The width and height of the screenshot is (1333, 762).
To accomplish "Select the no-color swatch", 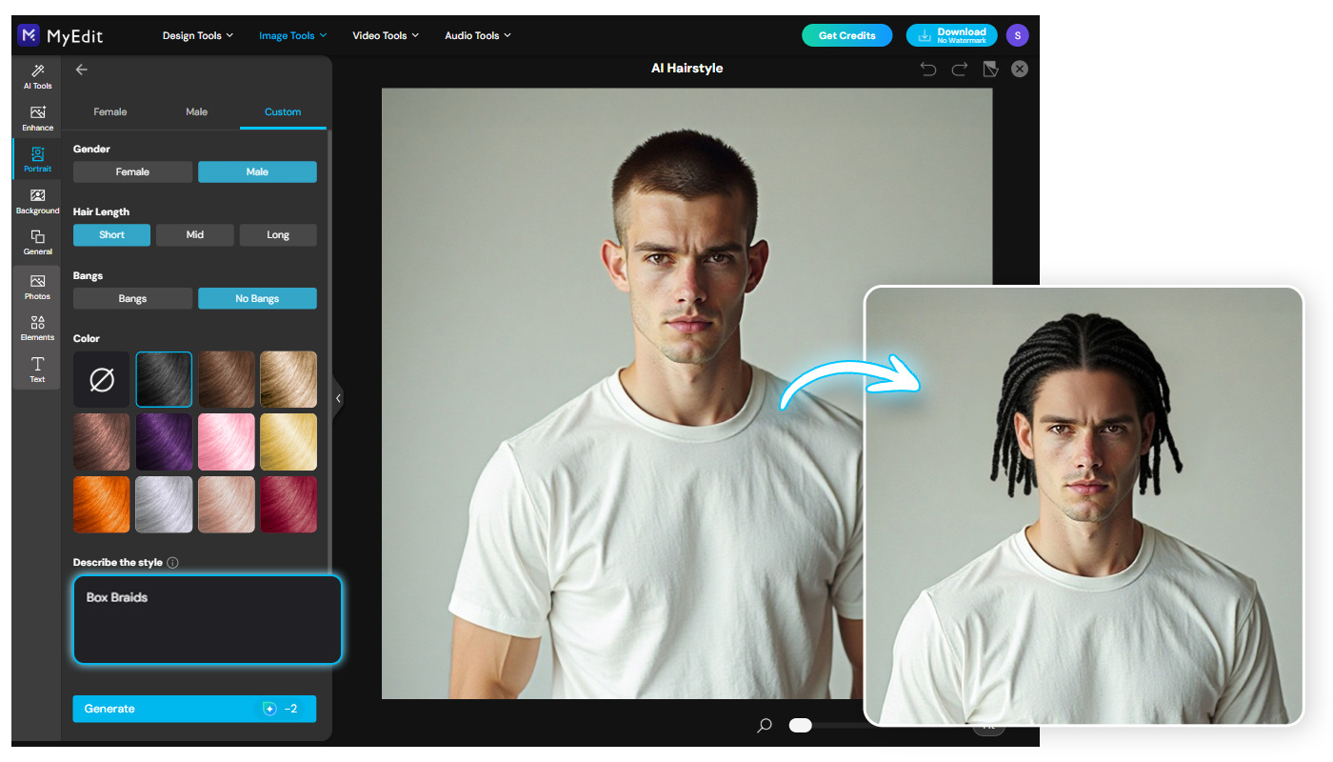I will tap(102, 380).
